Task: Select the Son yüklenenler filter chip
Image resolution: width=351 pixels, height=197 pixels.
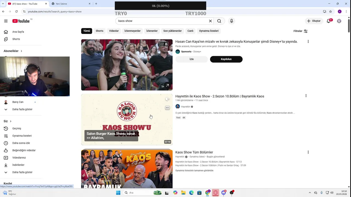Action: point(172,31)
